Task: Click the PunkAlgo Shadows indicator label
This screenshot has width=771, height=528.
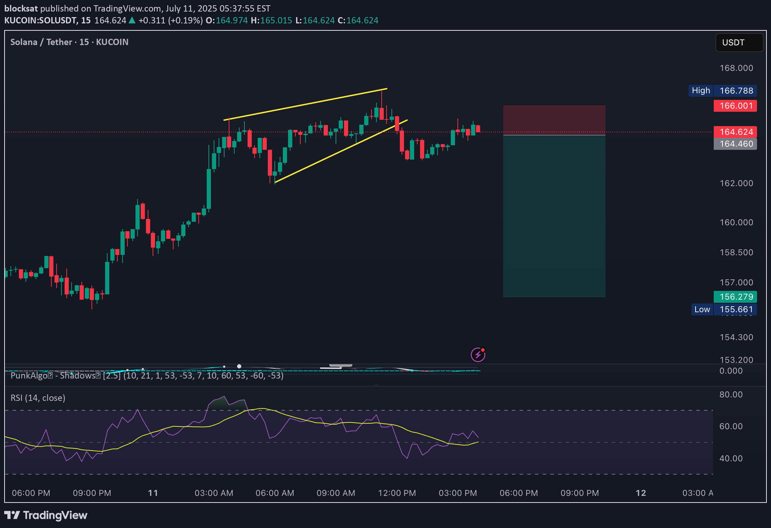Action: (x=147, y=376)
